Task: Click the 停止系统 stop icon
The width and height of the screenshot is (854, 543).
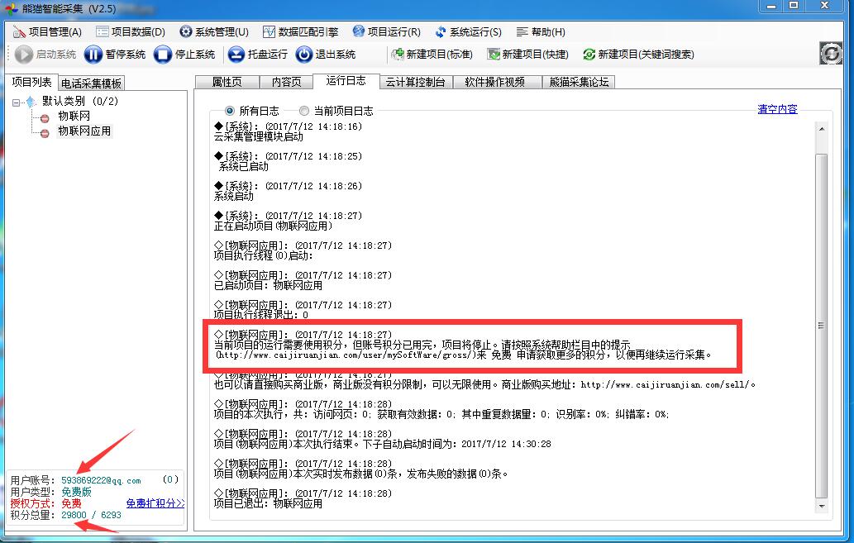Action: click(162, 55)
